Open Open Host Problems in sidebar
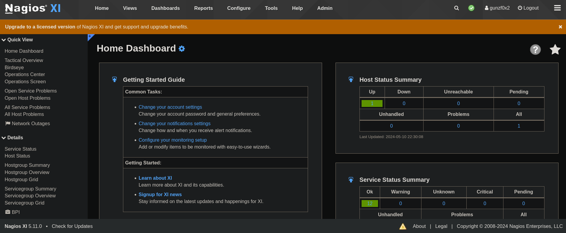The image size is (566, 233). (x=28, y=98)
